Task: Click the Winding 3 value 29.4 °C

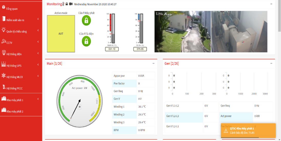Action: pos(142,122)
